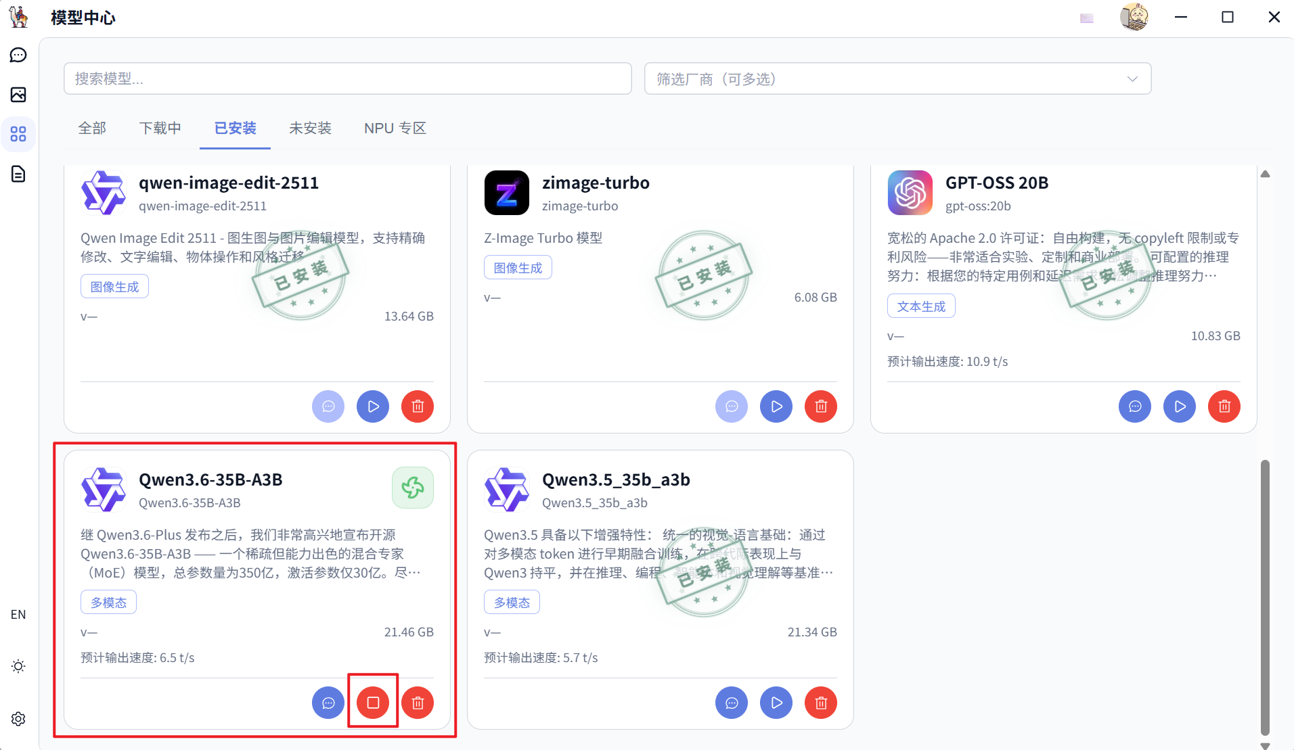Screen dimensions: 1294x750
Task: Focus the model search field
Action: tap(348, 78)
